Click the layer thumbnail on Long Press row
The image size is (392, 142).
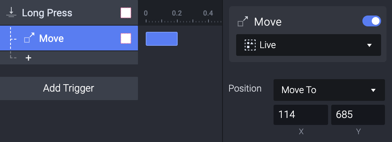tap(126, 13)
